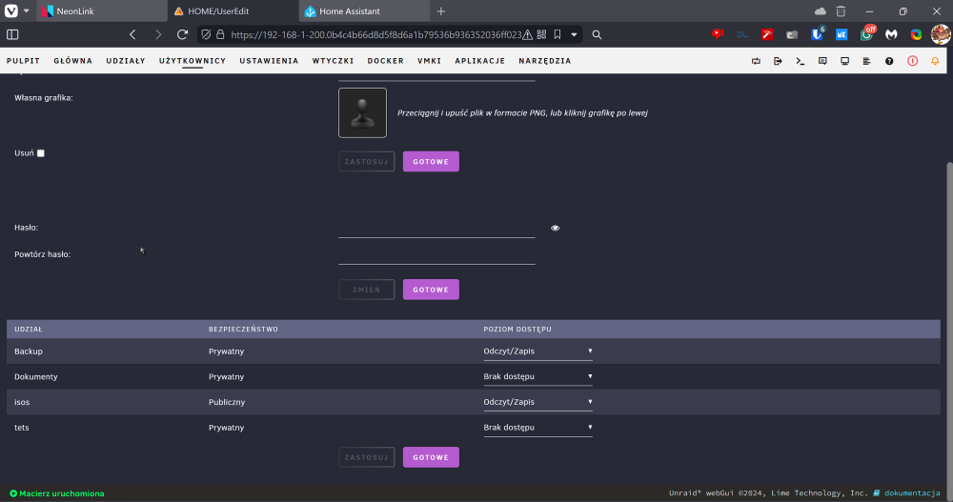Check the Usuń checkbox
Viewport: 953px width, 502px height.
41,153
